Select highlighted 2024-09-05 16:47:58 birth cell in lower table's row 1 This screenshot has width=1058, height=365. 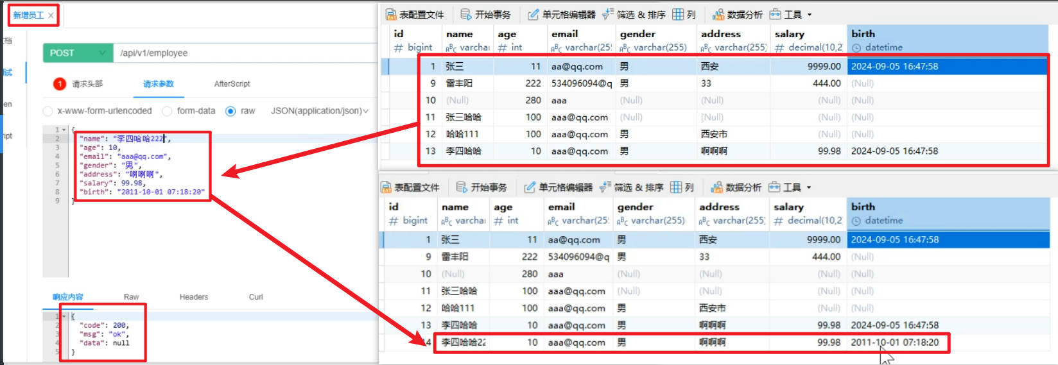[x=948, y=239]
